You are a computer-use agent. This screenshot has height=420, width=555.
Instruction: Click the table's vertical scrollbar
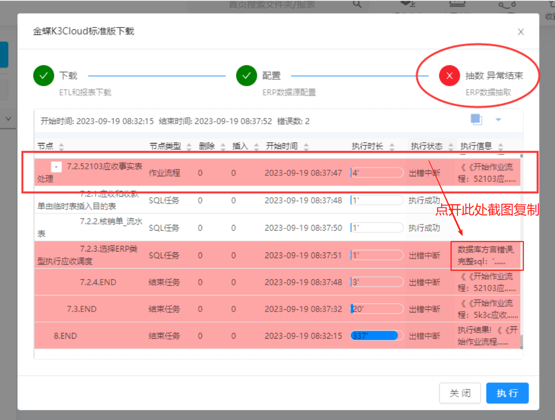coord(521,251)
